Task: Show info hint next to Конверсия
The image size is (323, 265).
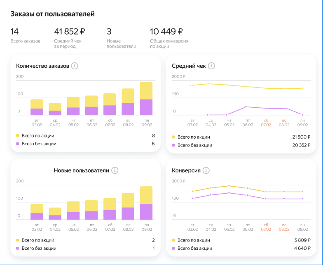Action: (206, 170)
